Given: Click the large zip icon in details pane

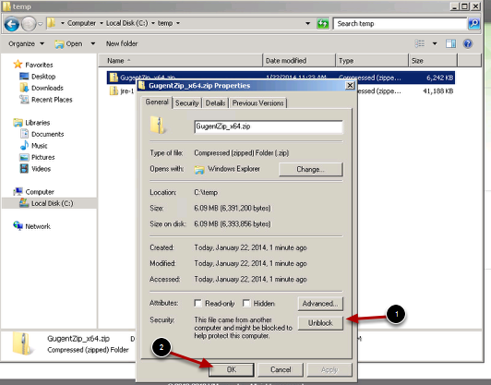Looking at the screenshot, I should point(21,343).
